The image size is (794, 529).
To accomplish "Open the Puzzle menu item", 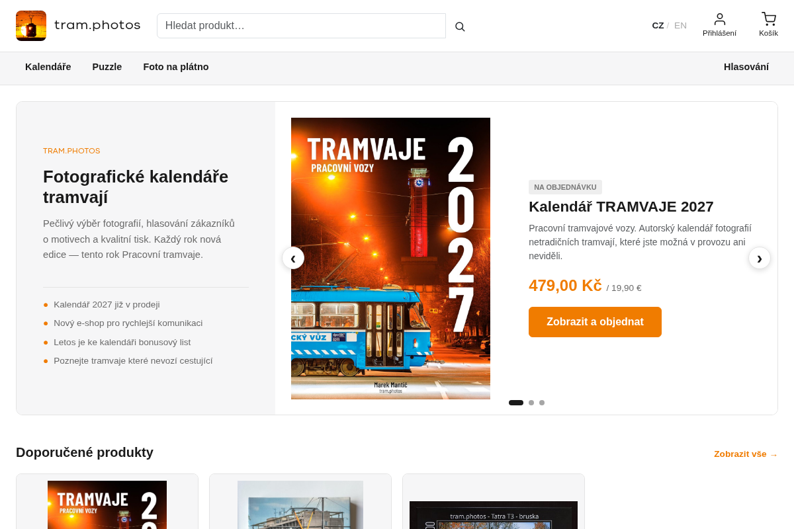I will coord(107,67).
